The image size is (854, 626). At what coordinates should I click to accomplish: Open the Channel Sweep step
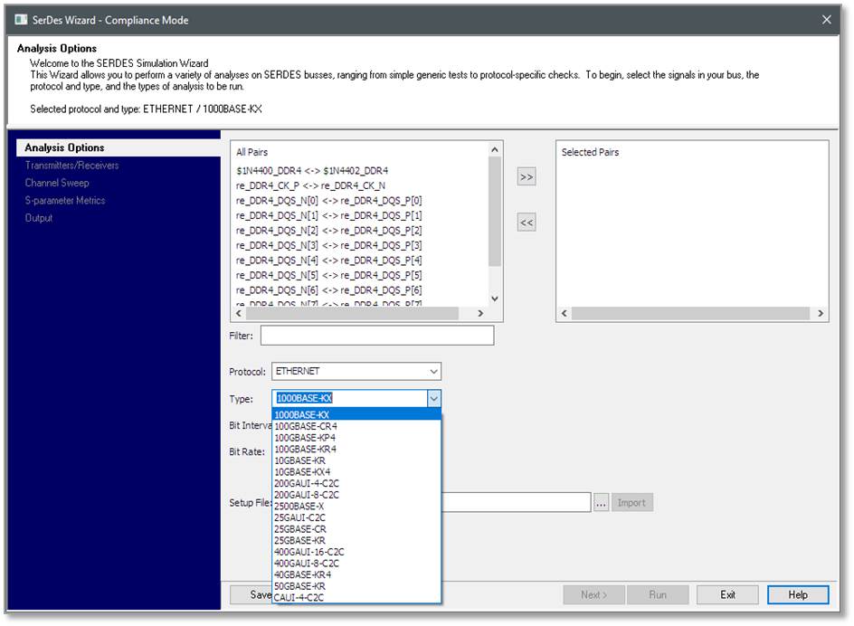click(57, 183)
